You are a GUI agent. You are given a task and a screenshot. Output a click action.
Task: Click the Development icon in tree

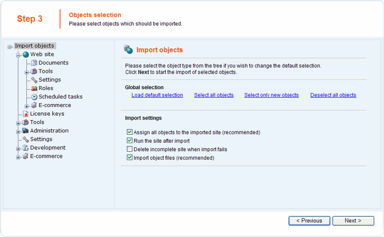pyautogui.click(x=26, y=148)
